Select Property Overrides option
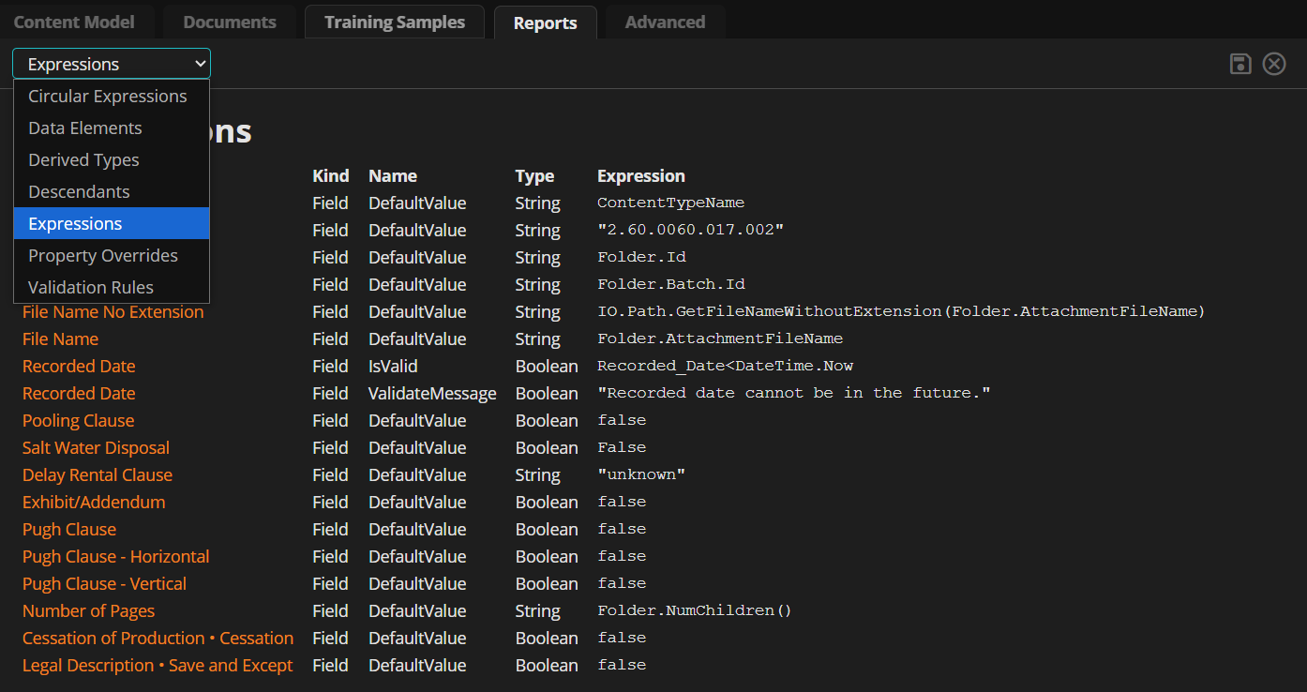Viewport: 1307px width, 692px height. click(103, 256)
